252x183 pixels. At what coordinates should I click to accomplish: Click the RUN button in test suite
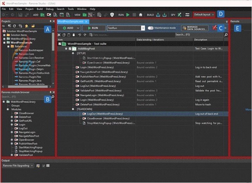click(x=93, y=28)
